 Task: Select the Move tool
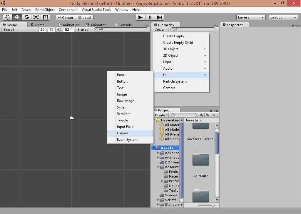[17, 17]
